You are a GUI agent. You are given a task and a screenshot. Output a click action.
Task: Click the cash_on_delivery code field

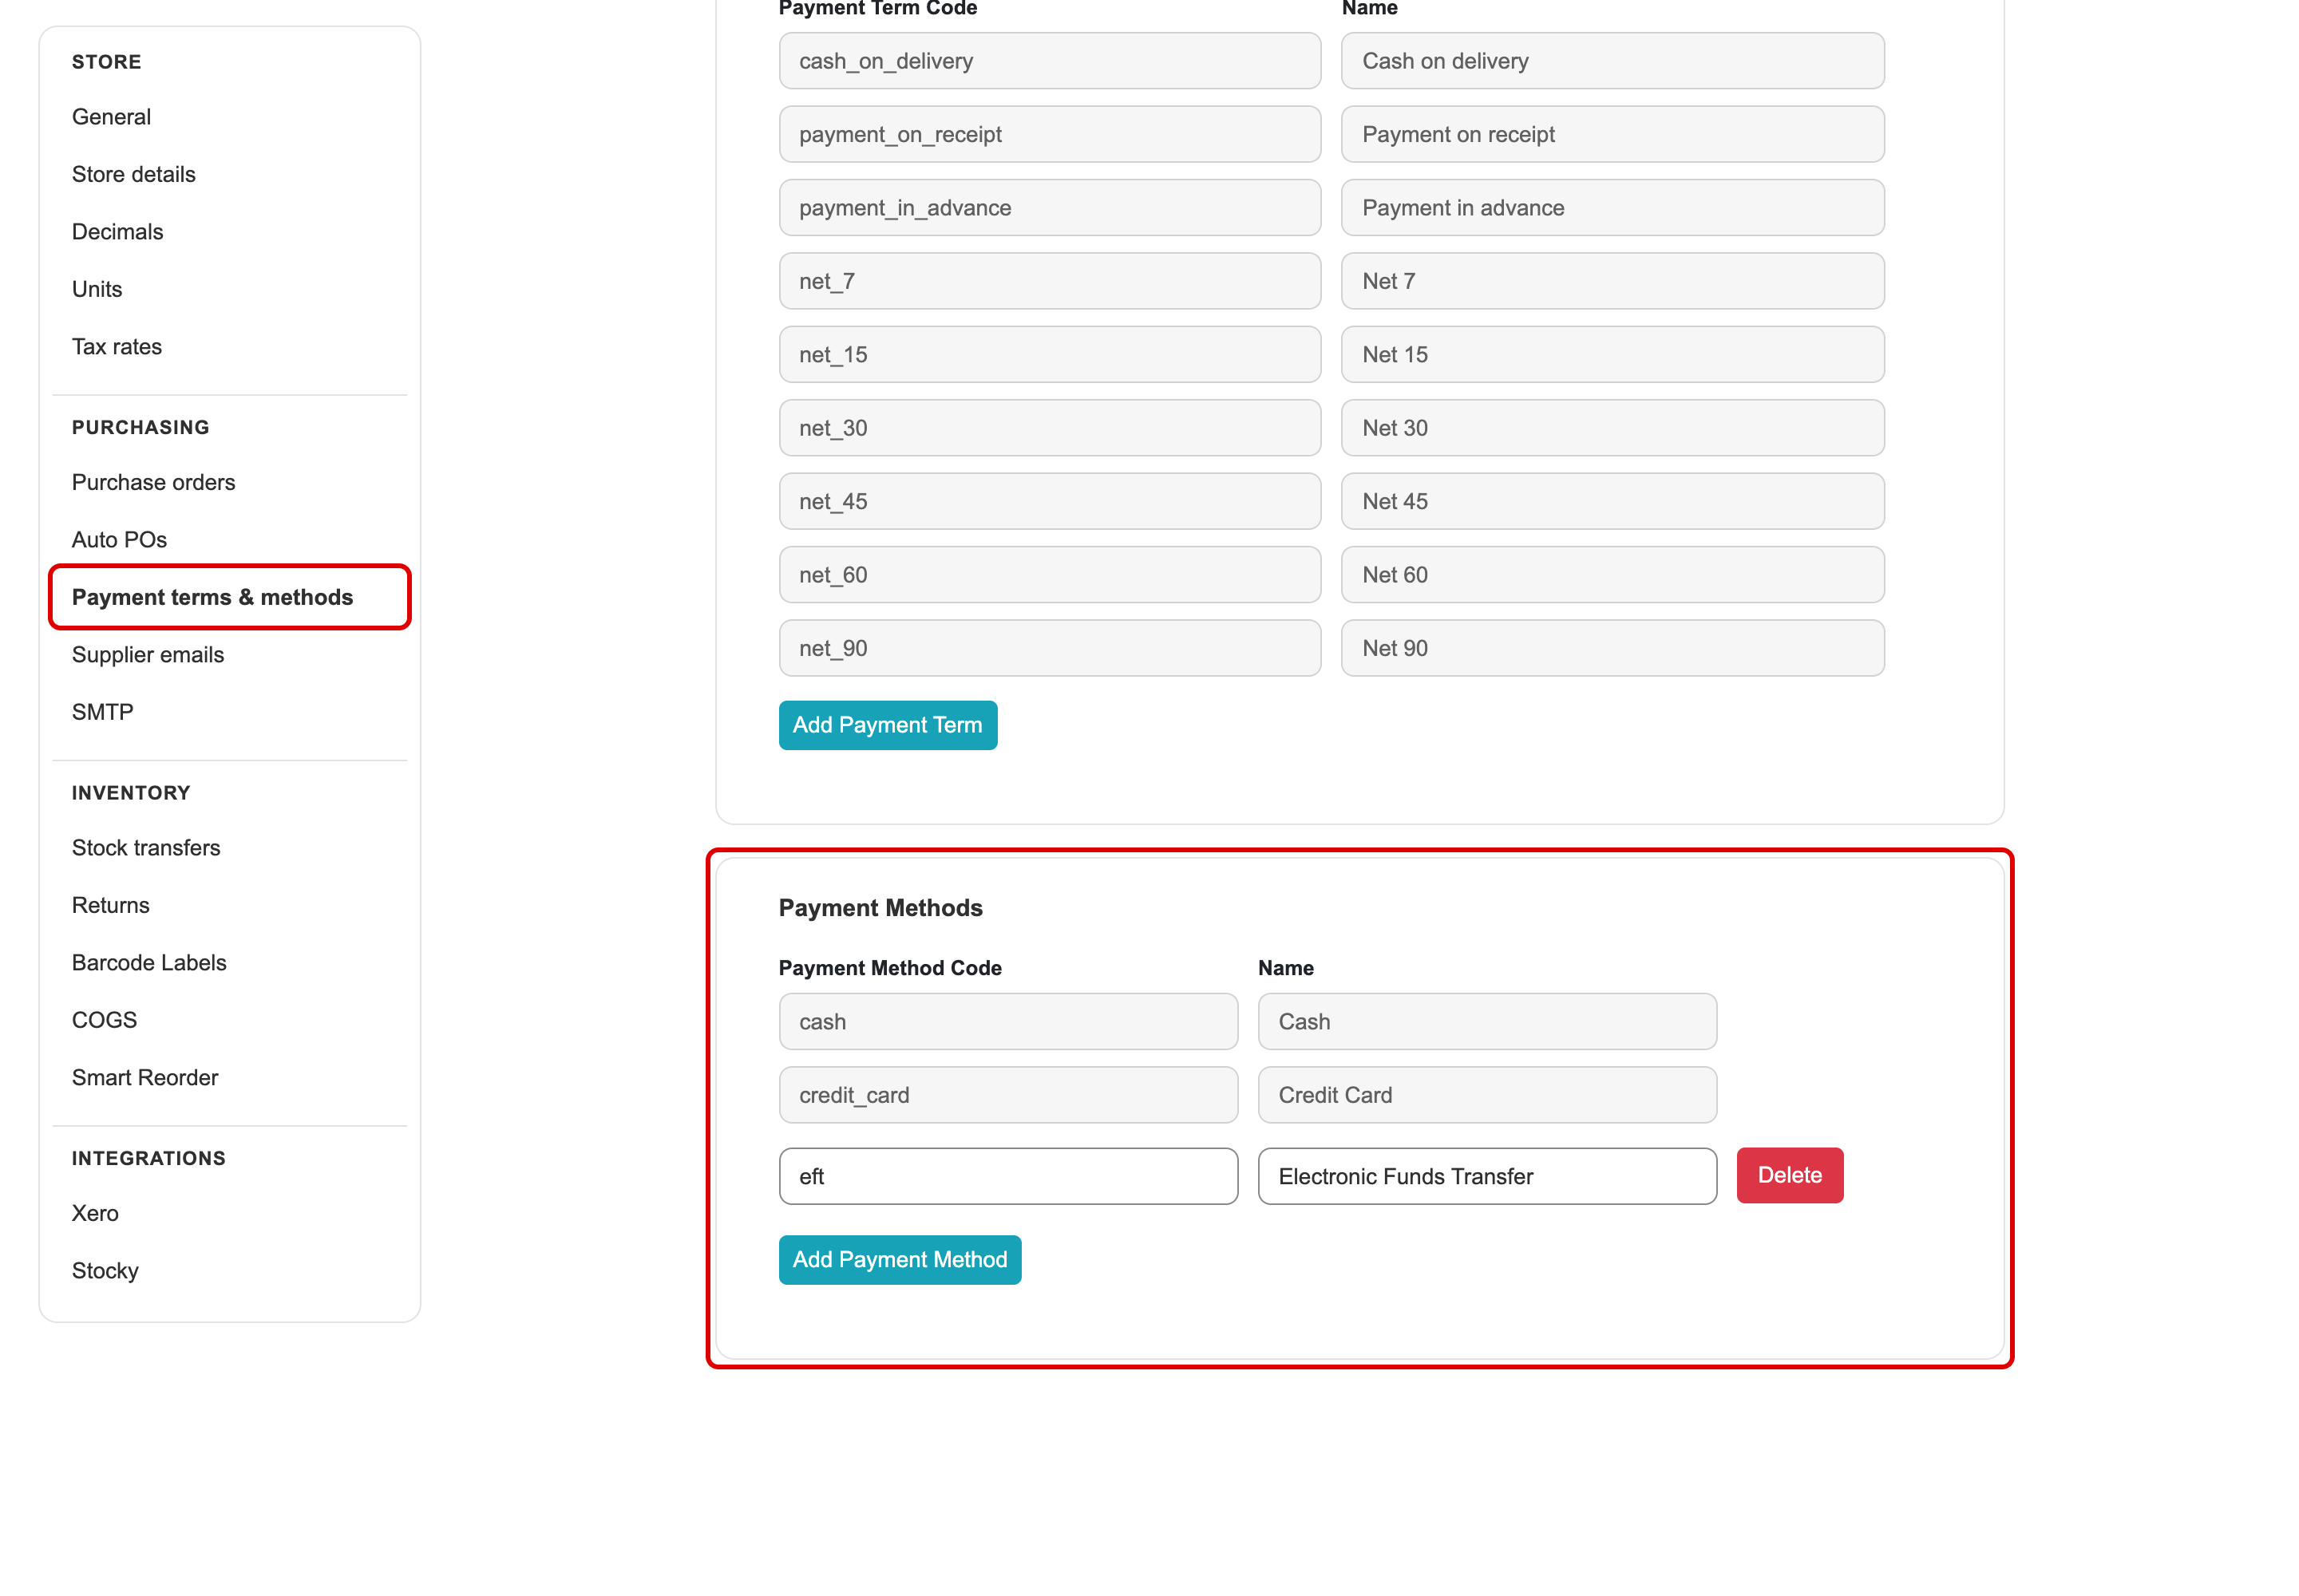click(x=1051, y=61)
